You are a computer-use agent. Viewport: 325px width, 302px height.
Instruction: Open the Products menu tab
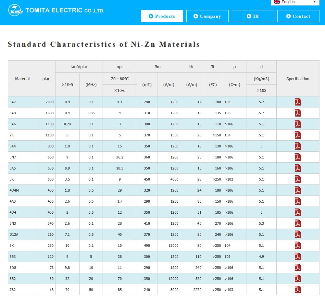(x=162, y=16)
